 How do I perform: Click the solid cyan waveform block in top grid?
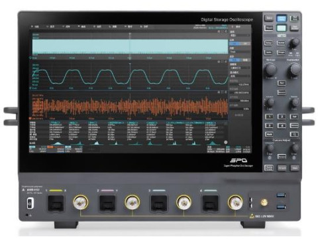131,46
